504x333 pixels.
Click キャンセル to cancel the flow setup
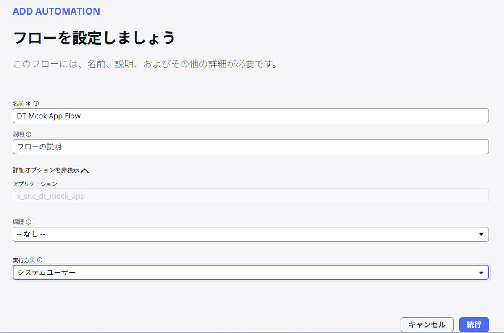427,325
